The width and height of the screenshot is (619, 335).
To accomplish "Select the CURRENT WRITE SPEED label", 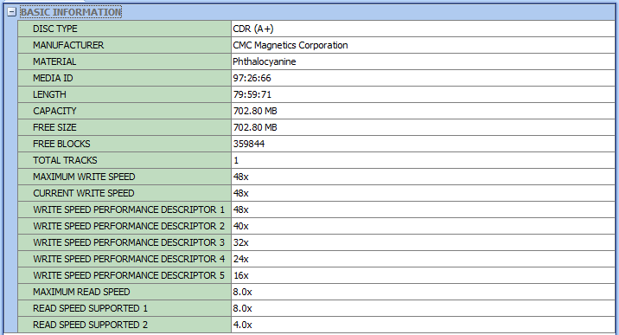I will [84, 193].
